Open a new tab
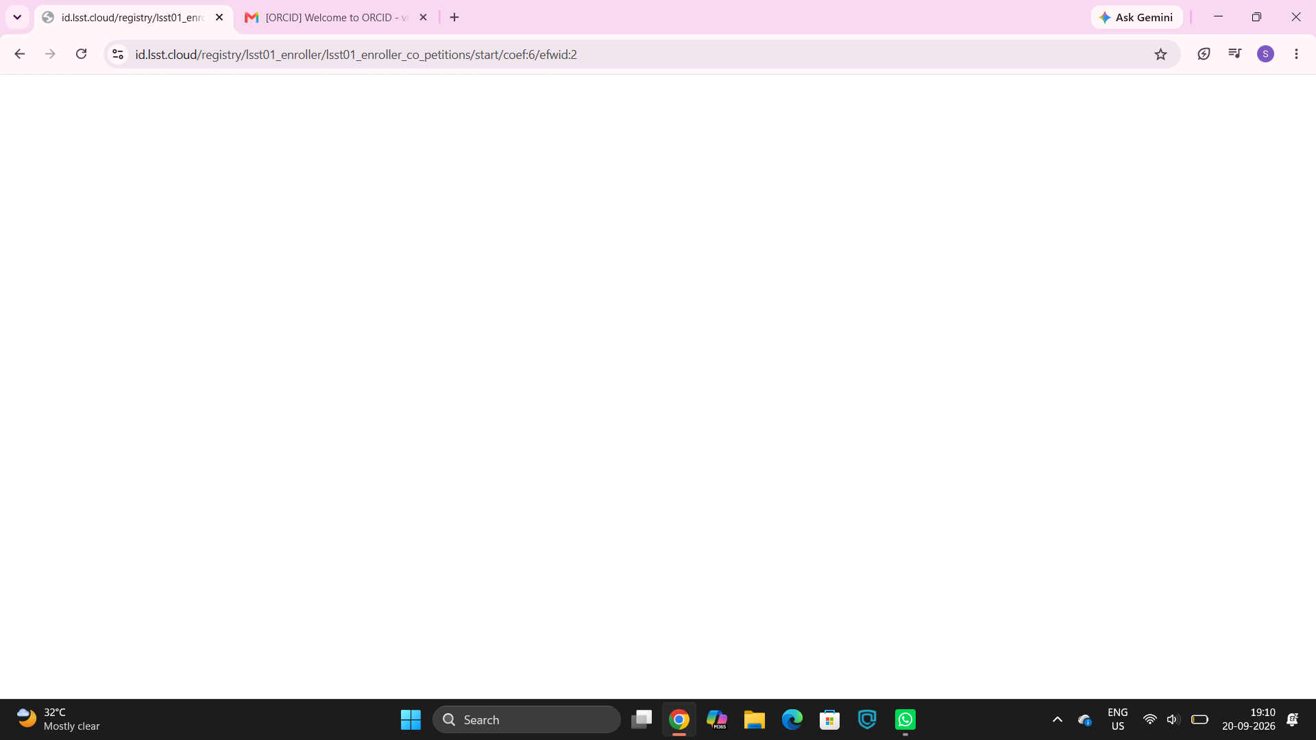This screenshot has width=1316, height=740. 454,17
